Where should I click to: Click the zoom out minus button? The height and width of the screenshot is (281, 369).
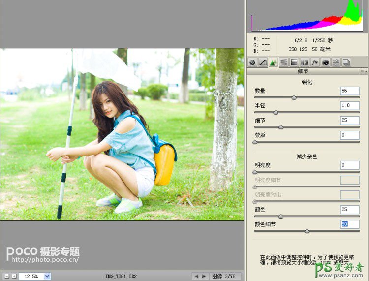click(6, 276)
